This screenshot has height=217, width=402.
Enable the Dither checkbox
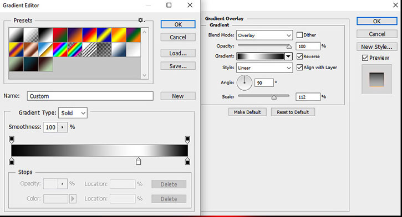click(299, 35)
